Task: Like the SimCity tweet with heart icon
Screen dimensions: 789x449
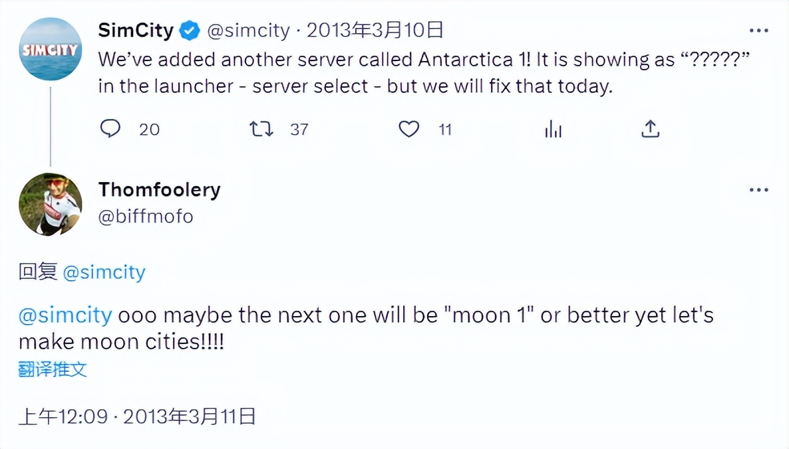Action: pos(409,129)
